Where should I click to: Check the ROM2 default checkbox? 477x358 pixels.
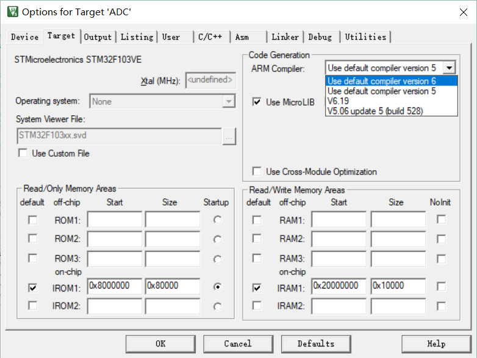coord(33,238)
